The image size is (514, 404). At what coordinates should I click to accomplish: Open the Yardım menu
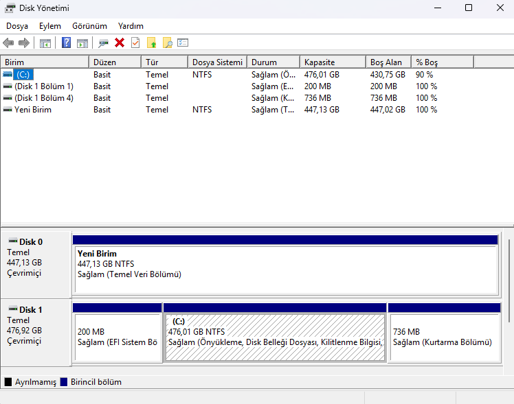coord(131,26)
